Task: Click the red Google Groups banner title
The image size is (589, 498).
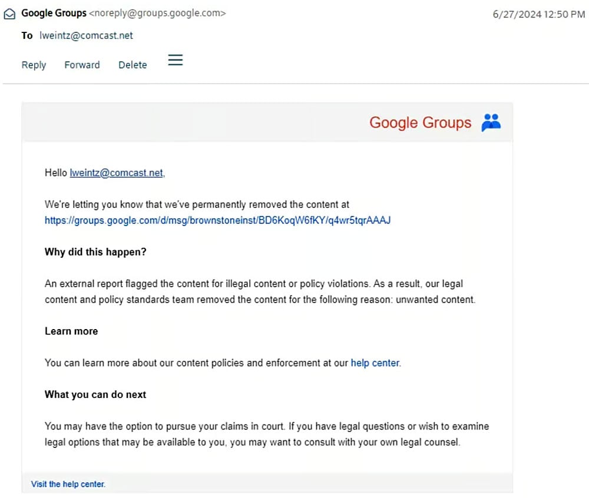Action: (x=420, y=122)
